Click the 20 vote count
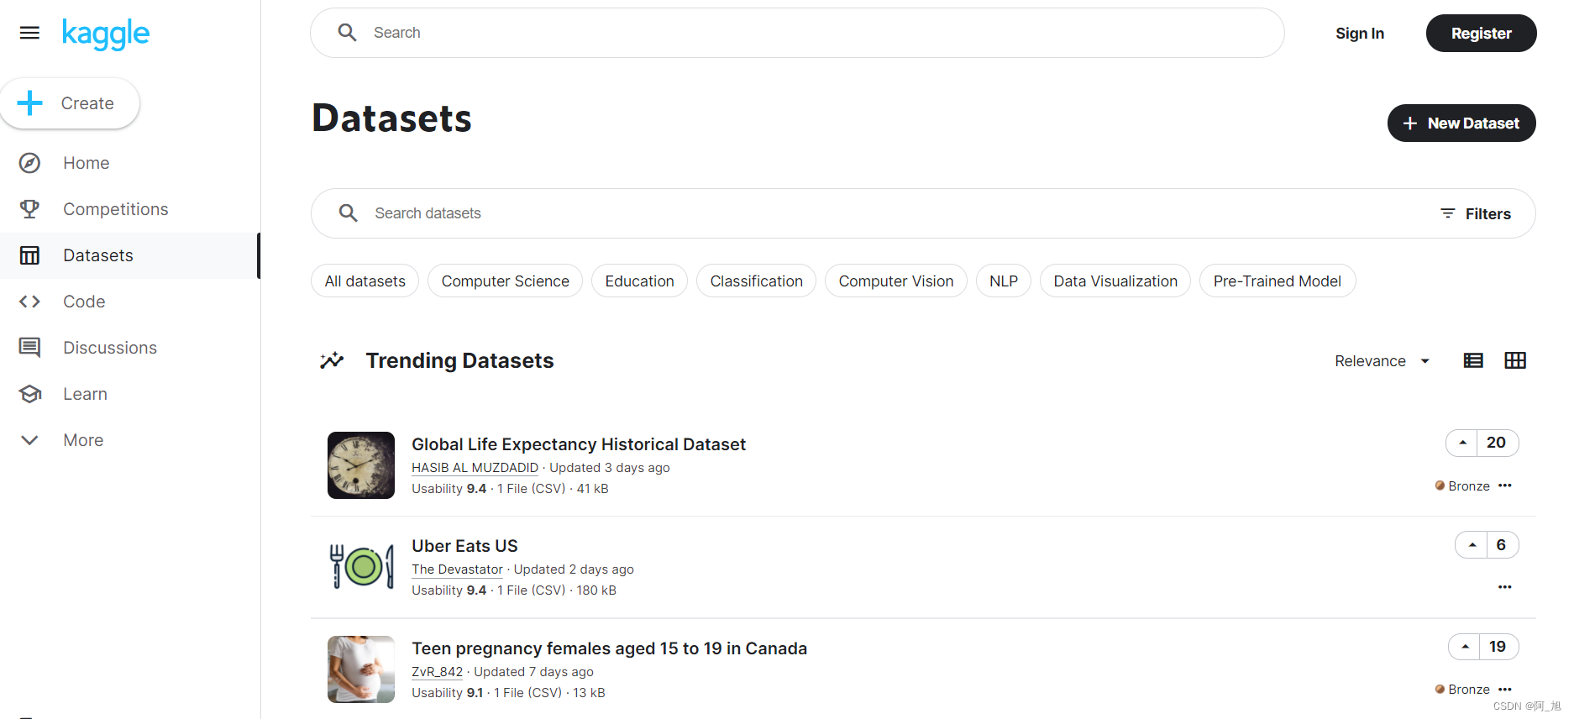The width and height of the screenshot is (1574, 719). (1496, 443)
